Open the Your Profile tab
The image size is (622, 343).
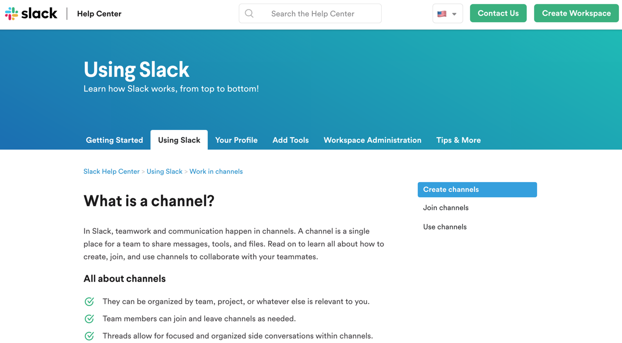(236, 140)
